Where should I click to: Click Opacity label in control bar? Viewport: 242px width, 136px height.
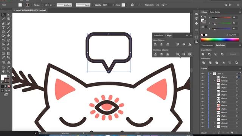pos(98,5)
